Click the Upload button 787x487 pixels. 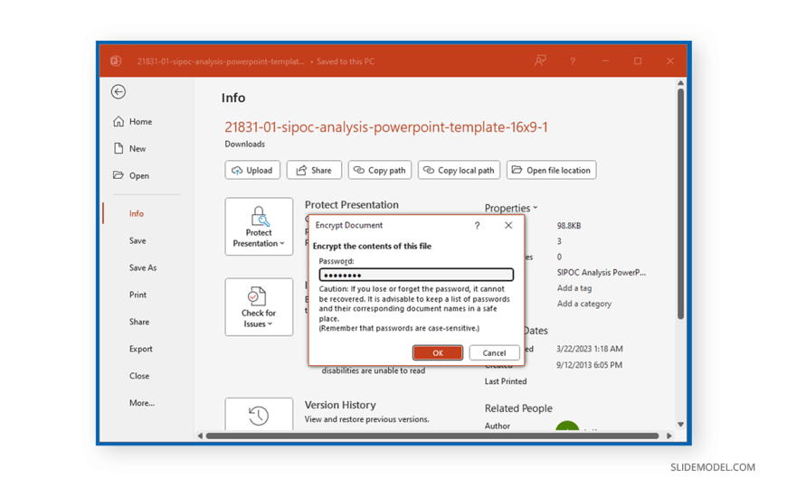click(x=252, y=170)
